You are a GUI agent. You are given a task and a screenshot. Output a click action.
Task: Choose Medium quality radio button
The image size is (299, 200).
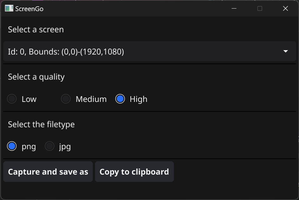pos(66,99)
